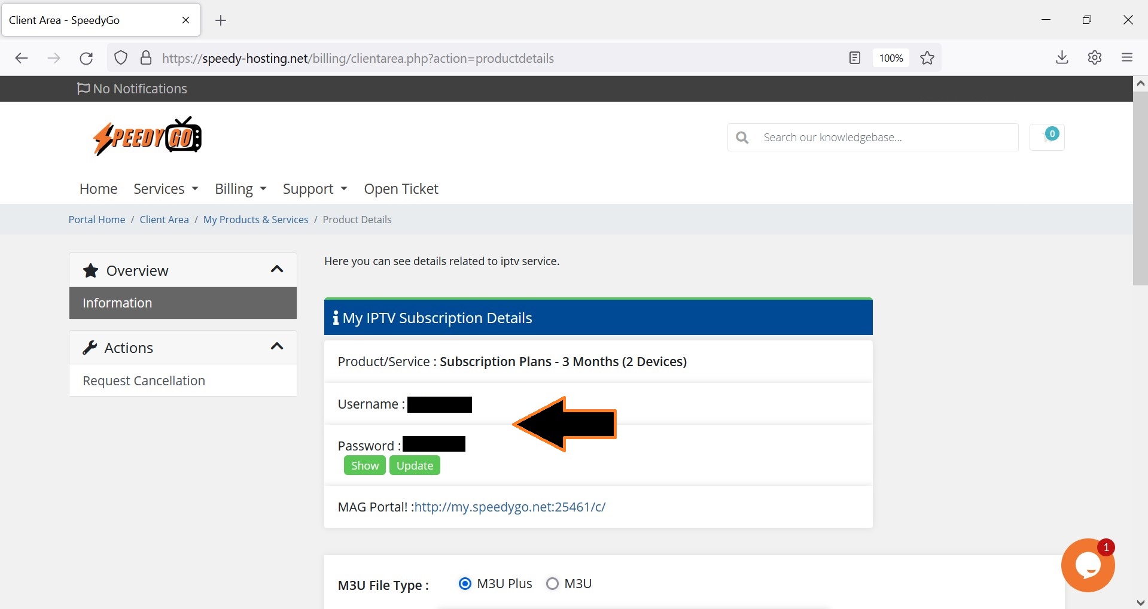This screenshot has height=609, width=1148.
Task: Open the hamburger application menu
Action: click(1127, 57)
